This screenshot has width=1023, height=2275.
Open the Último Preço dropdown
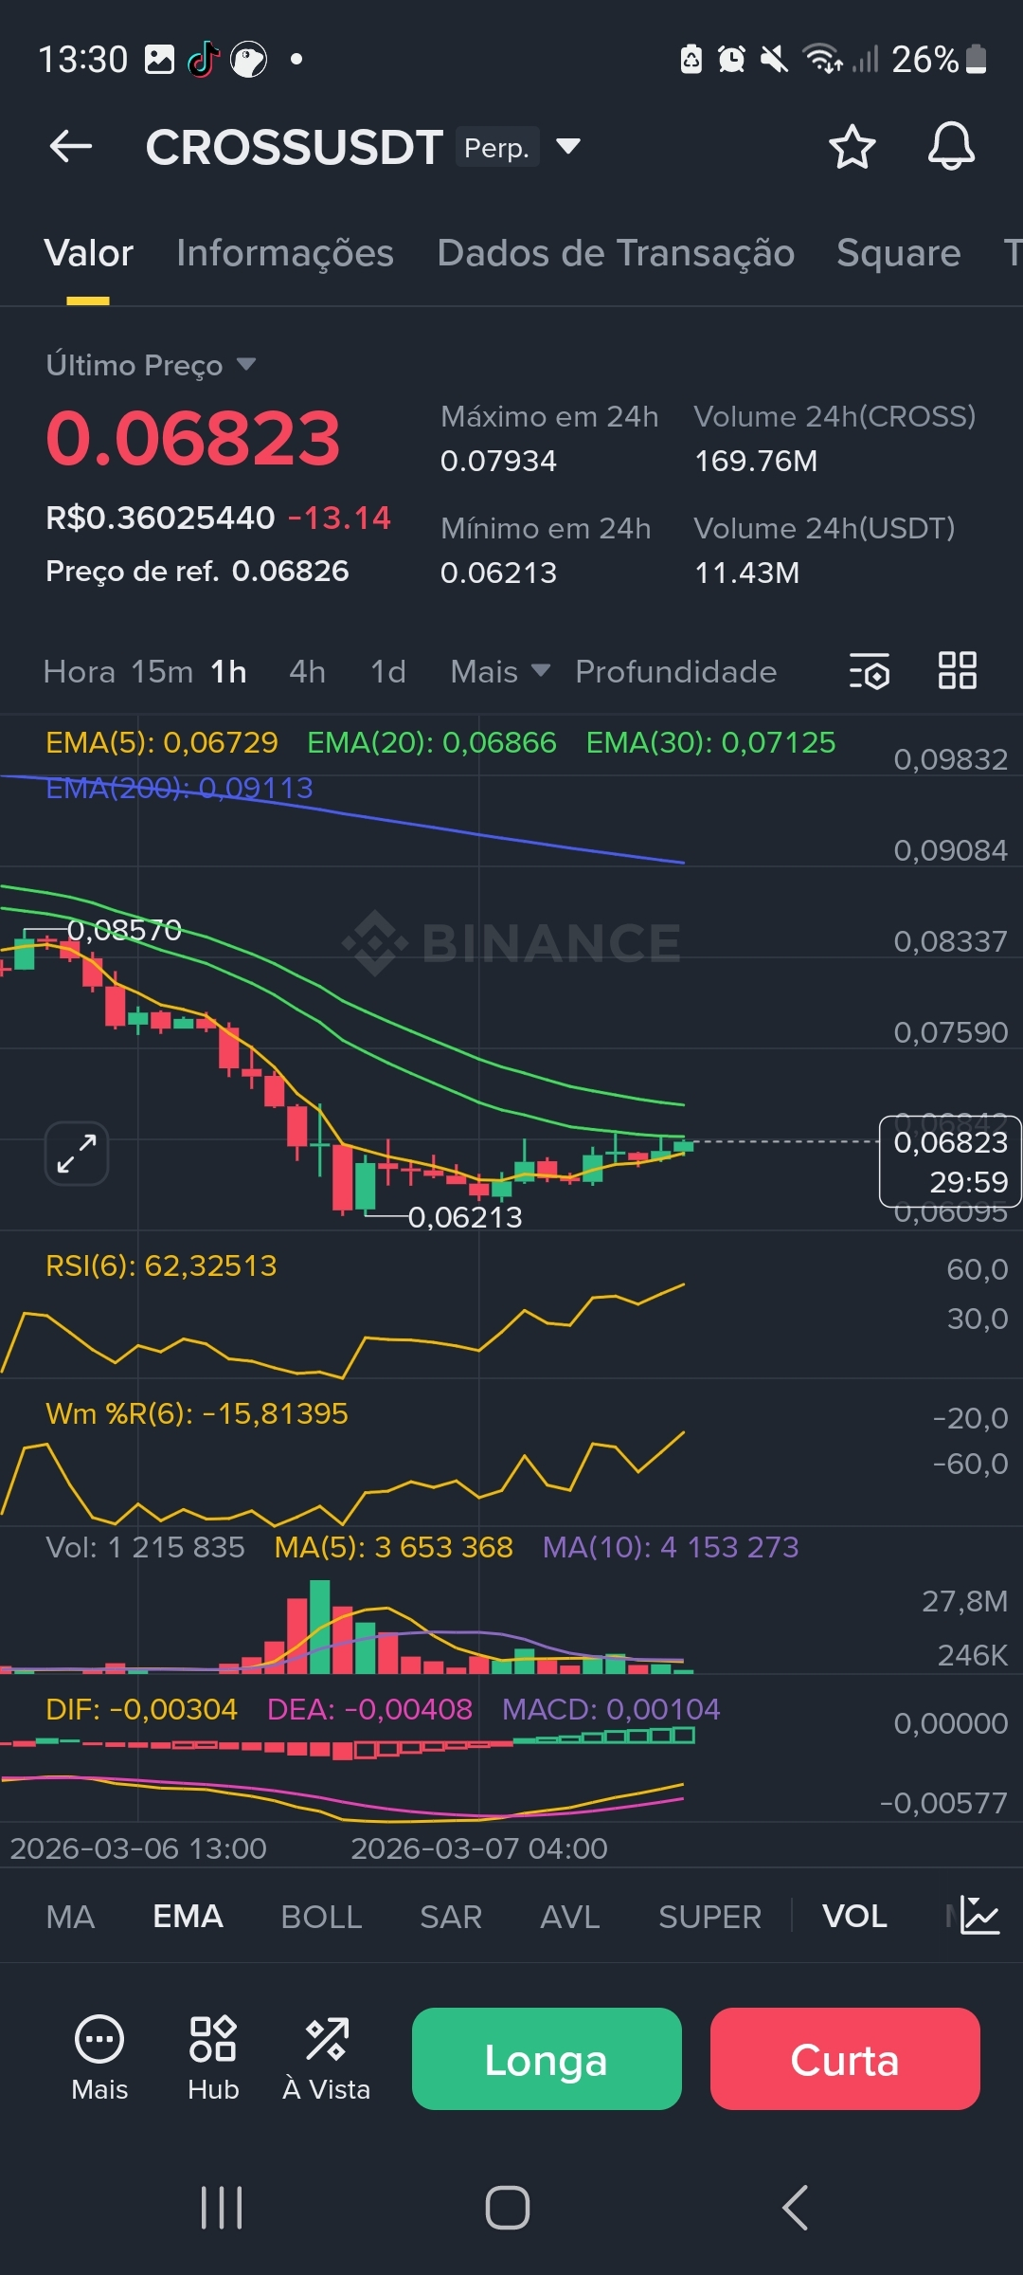[246, 364]
